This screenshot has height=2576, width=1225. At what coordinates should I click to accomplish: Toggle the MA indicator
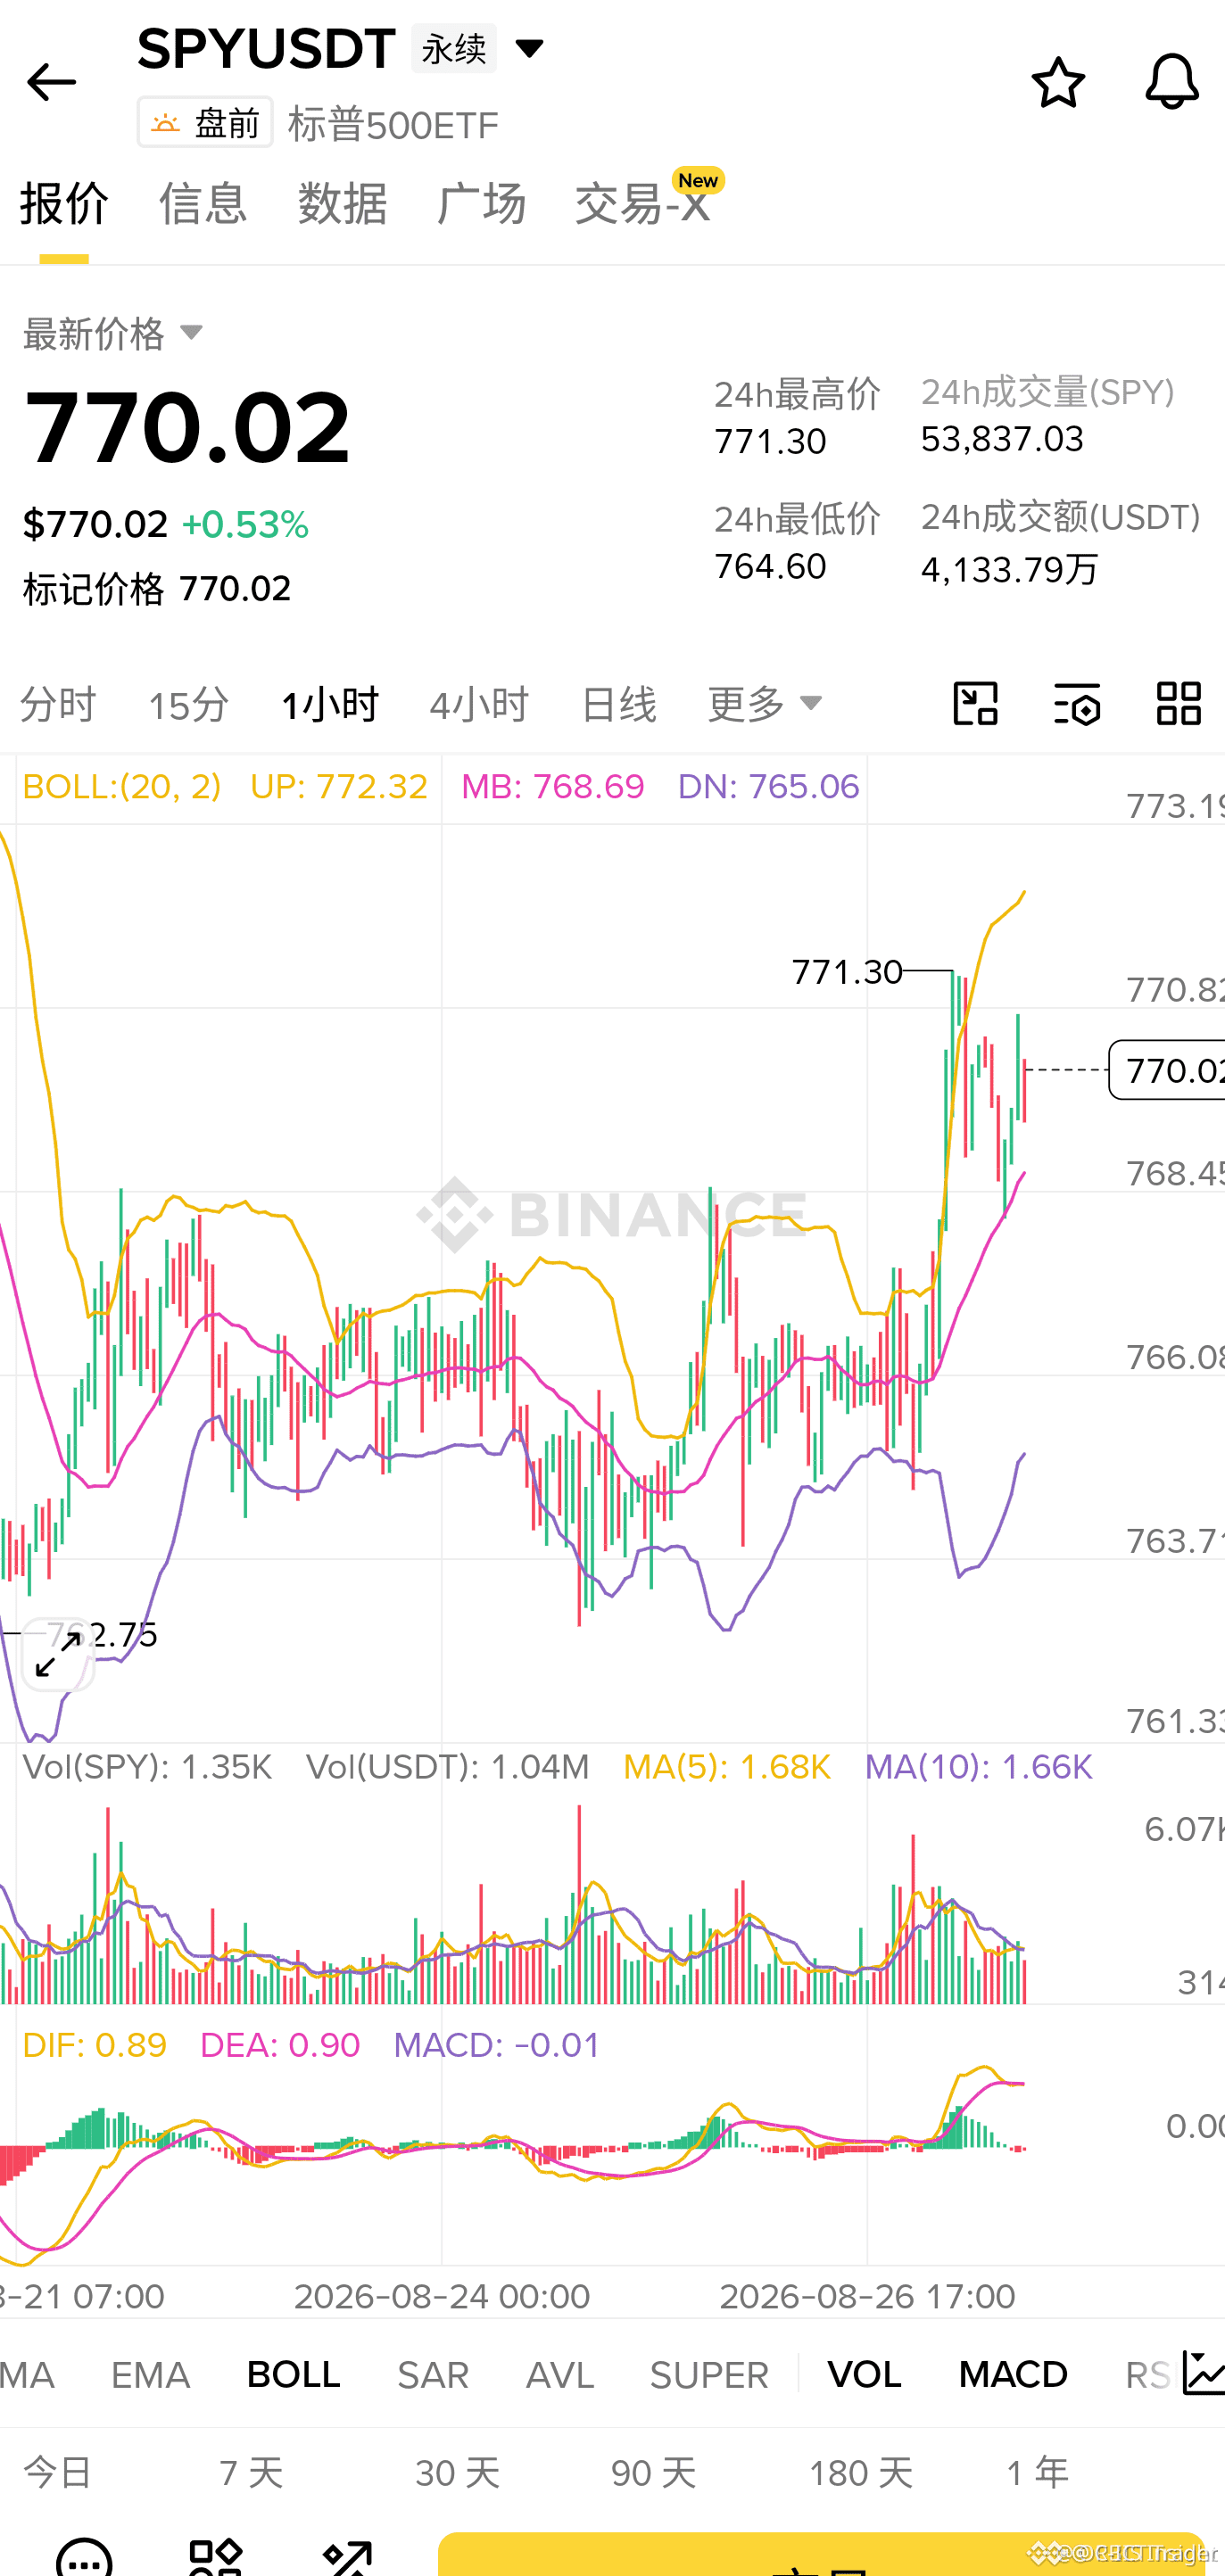(x=27, y=2375)
